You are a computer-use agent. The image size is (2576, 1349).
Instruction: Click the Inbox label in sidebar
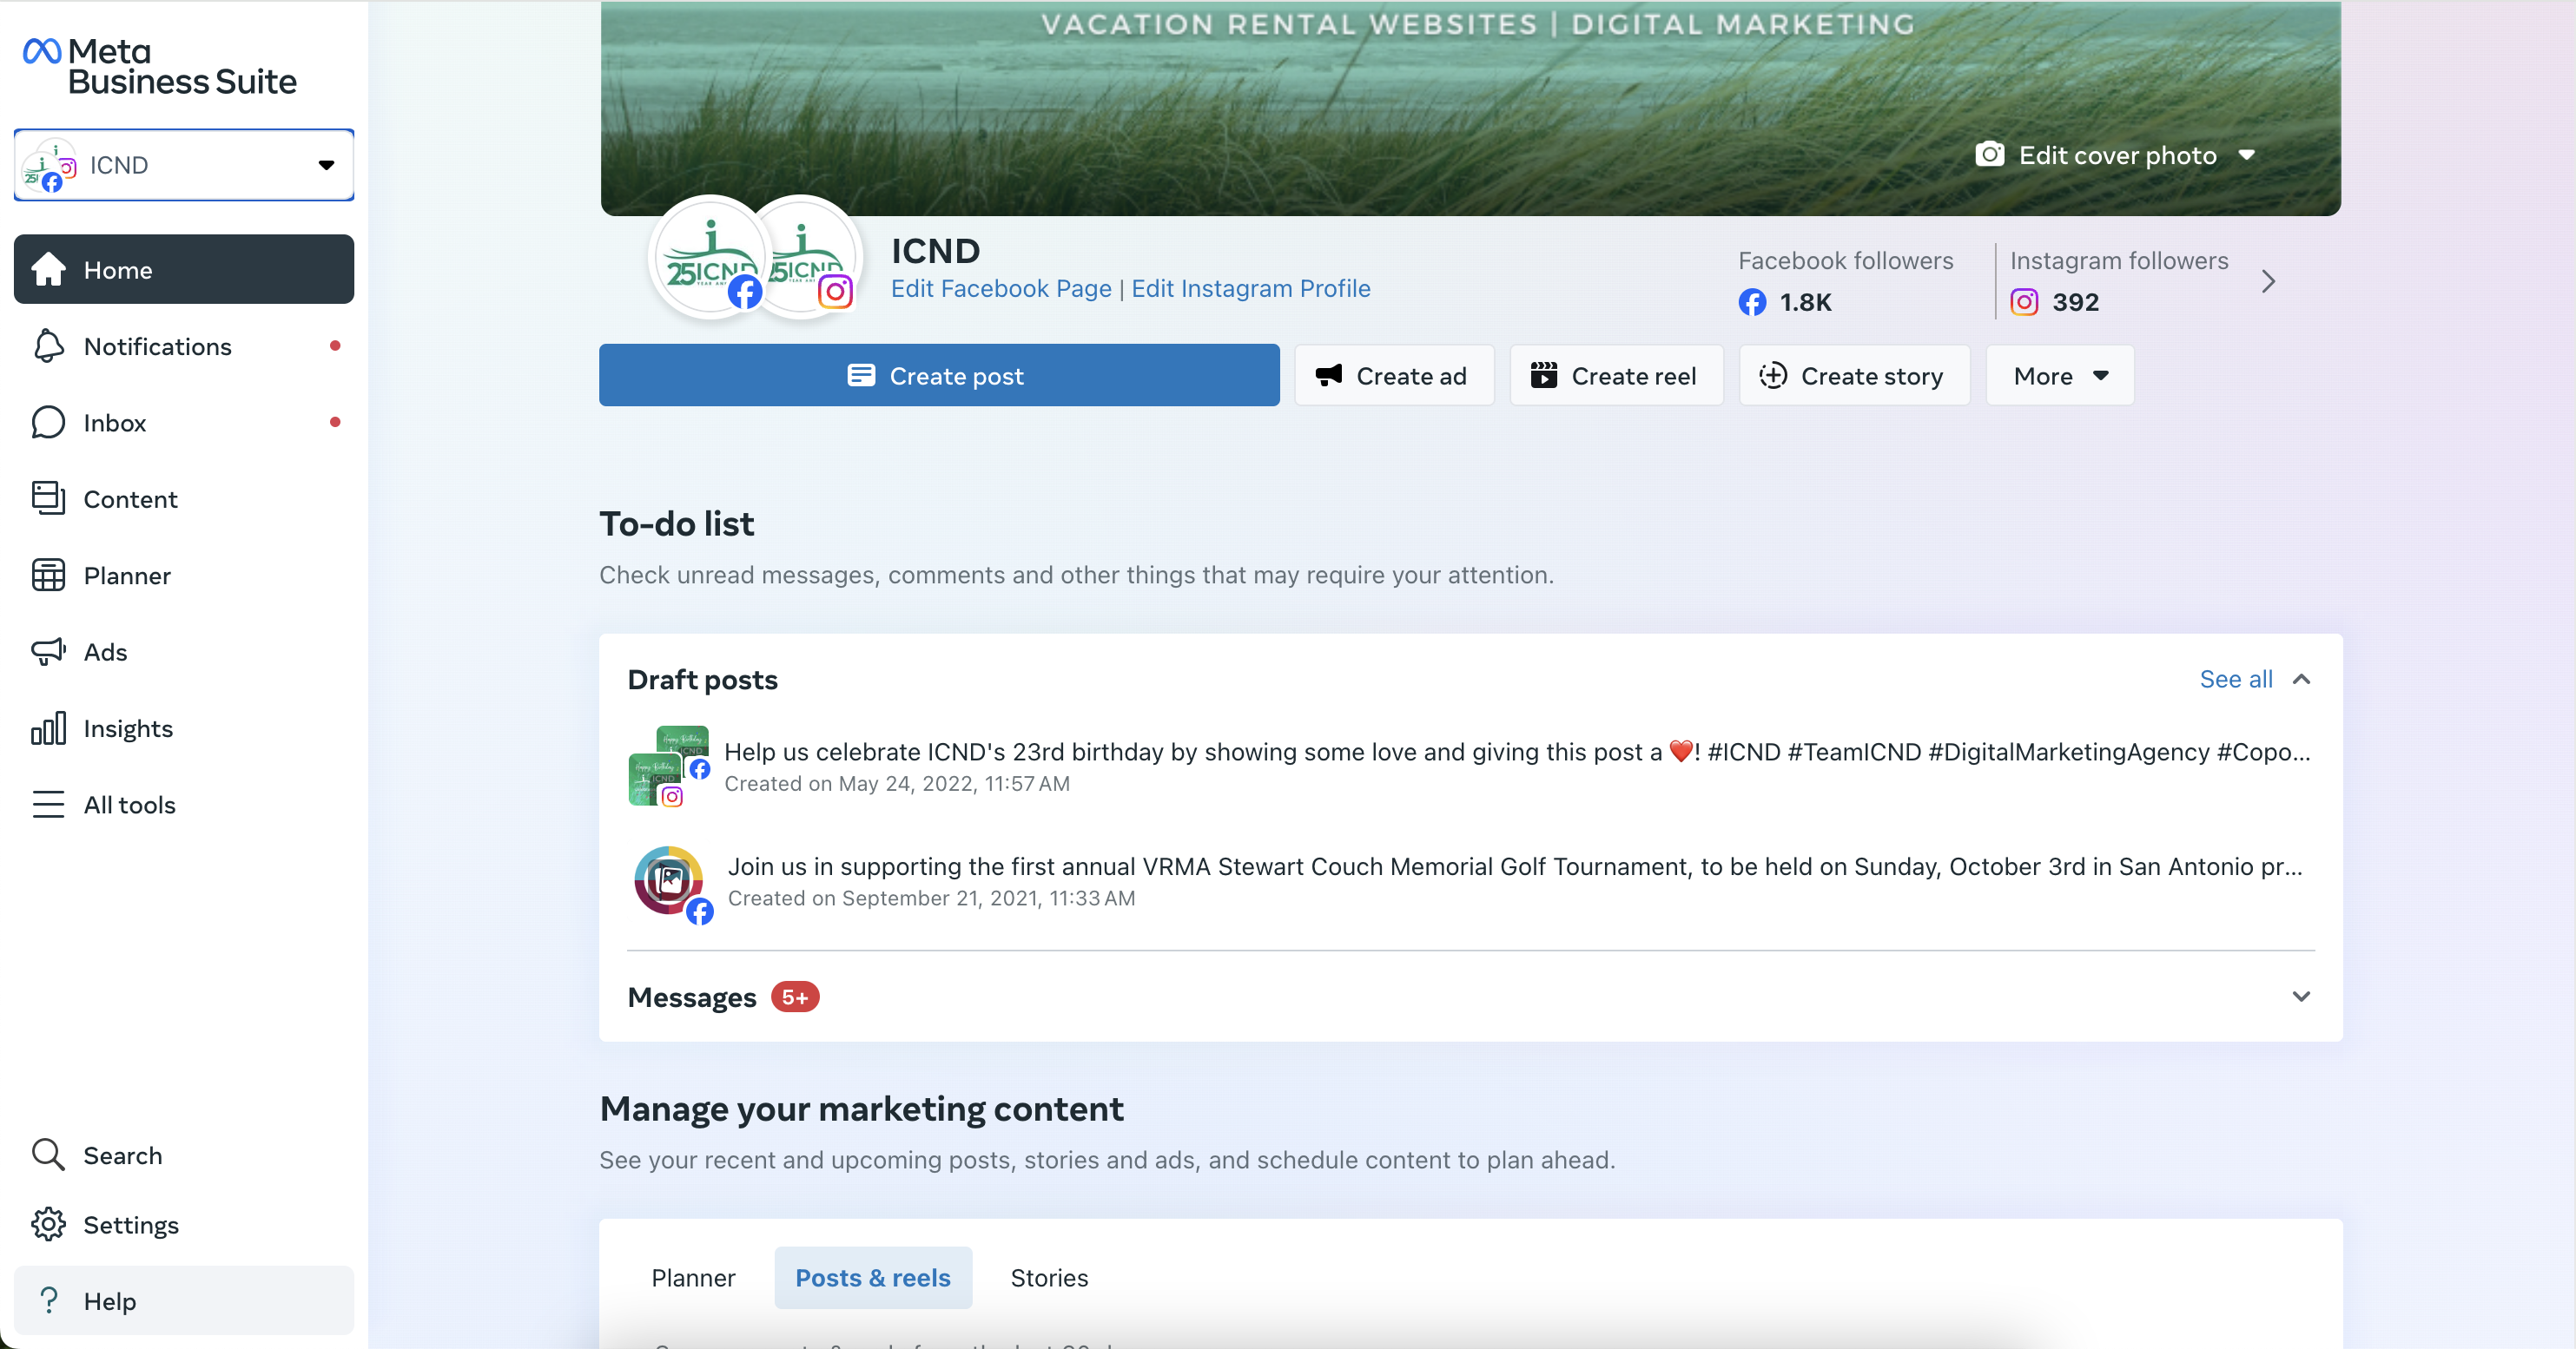point(115,424)
